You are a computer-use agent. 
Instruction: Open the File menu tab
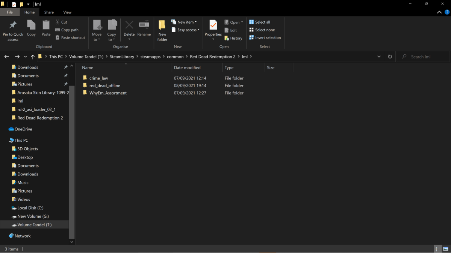pos(10,12)
